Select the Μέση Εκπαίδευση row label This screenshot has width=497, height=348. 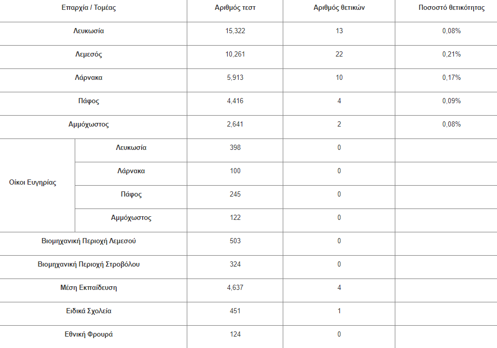pos(89,288)
